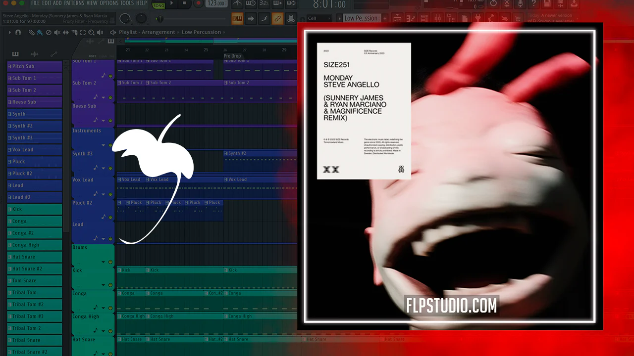634x356 pixels.
Task: Open the VIEW menu
Action: click(92, 3)
